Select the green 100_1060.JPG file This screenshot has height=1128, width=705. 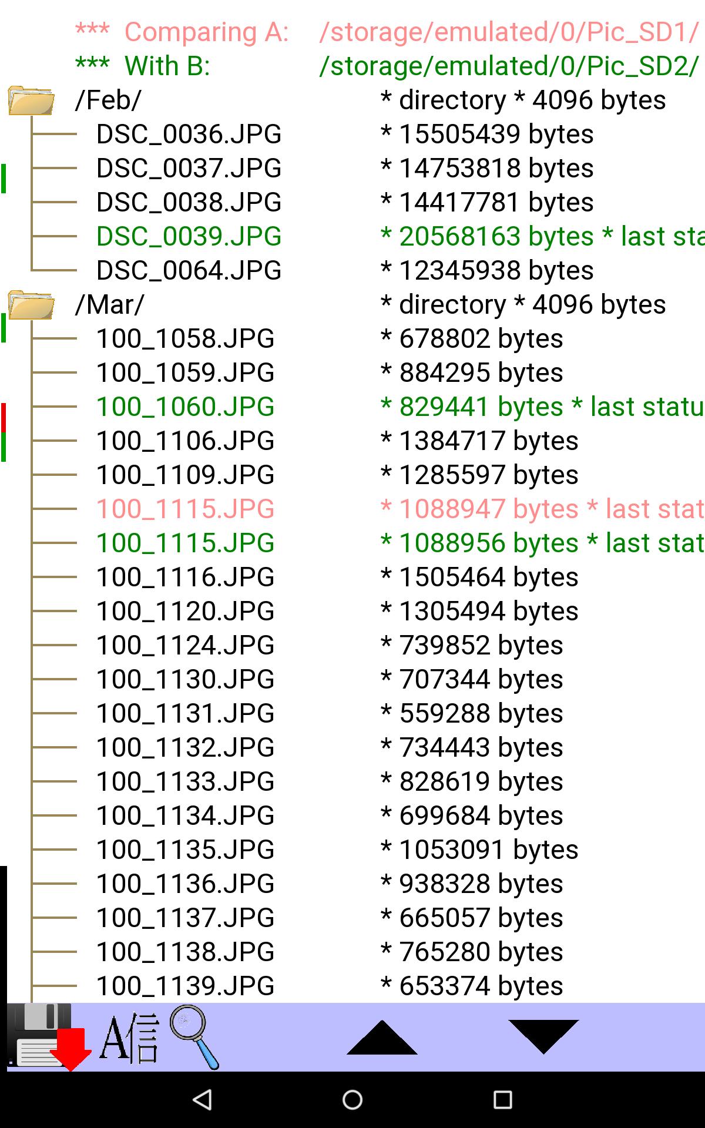(185, 407)
